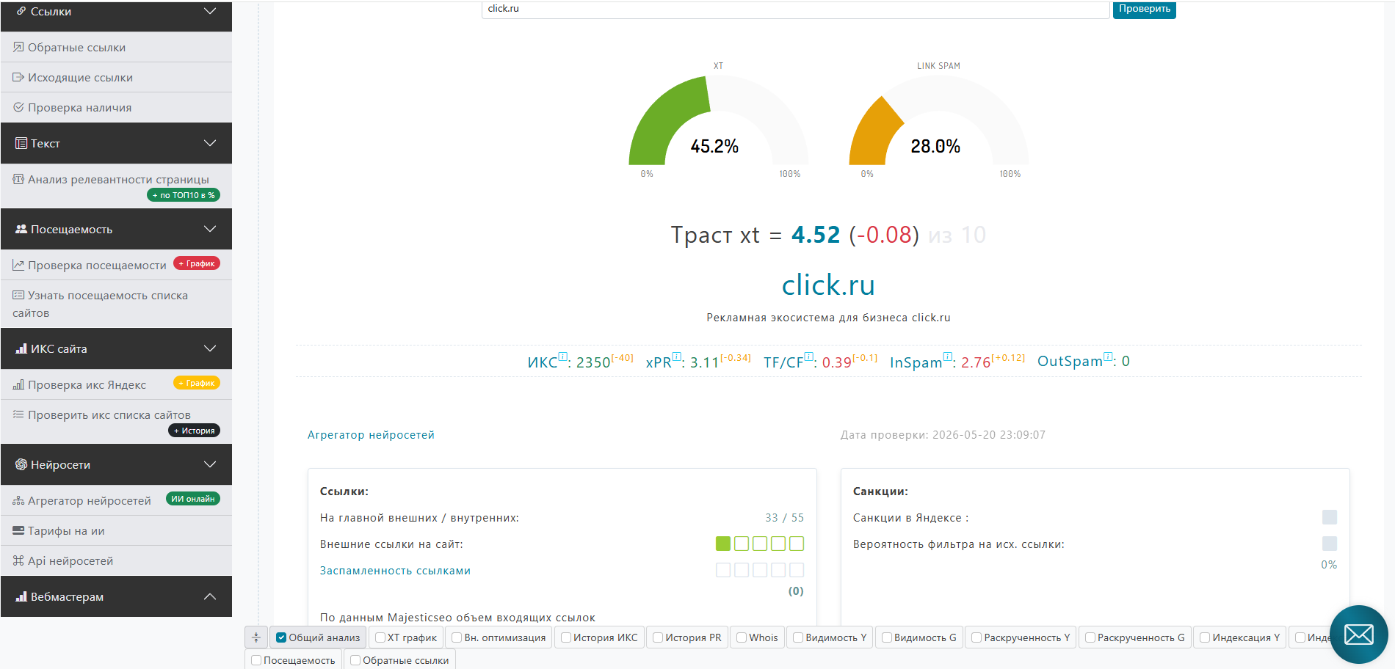Screen dimensions: 1395x669
Task: Open Обратные ссылки in the sidebar
Action: coord(116,47)
